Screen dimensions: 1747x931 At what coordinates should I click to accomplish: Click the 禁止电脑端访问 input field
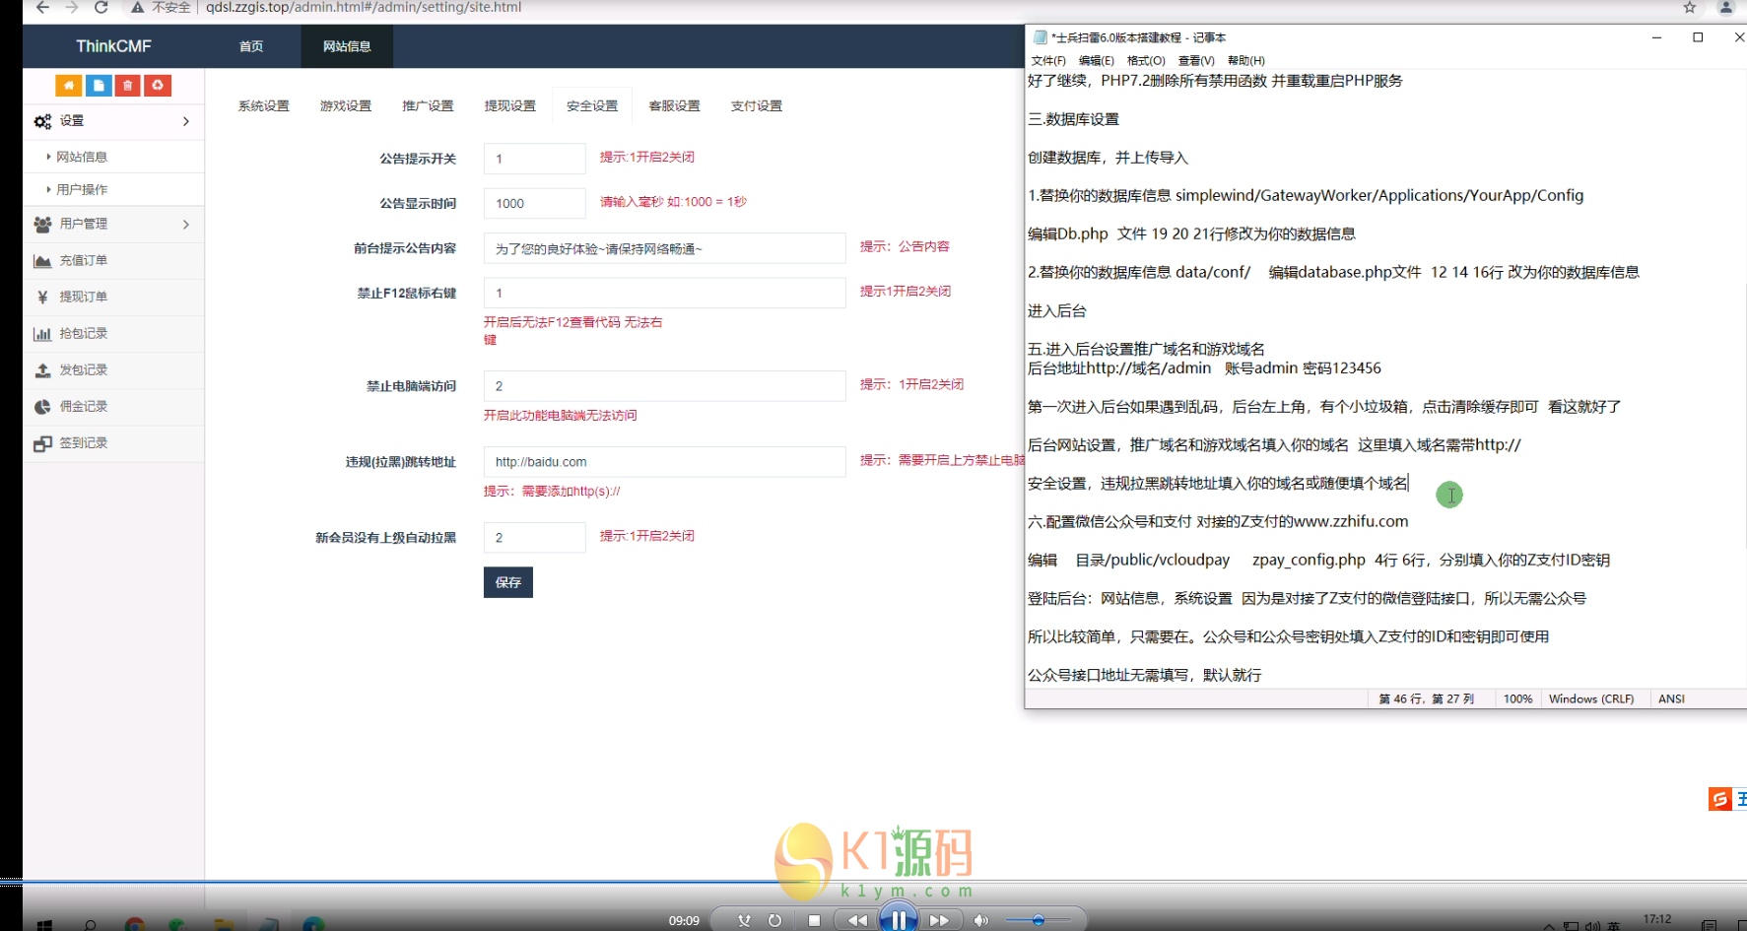click(x=664, y=386)
